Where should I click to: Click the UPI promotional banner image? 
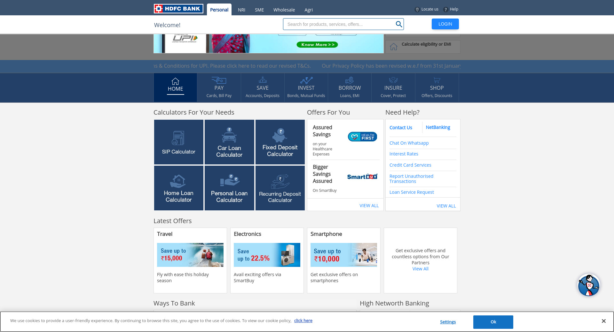[269, 43]
